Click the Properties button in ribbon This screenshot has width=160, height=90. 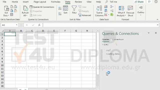pyautogui.click(x=36, y=11)
